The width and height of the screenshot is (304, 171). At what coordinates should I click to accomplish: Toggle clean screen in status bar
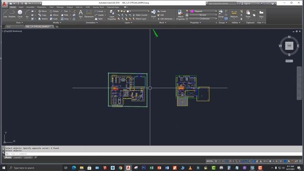tap(296, 161)
